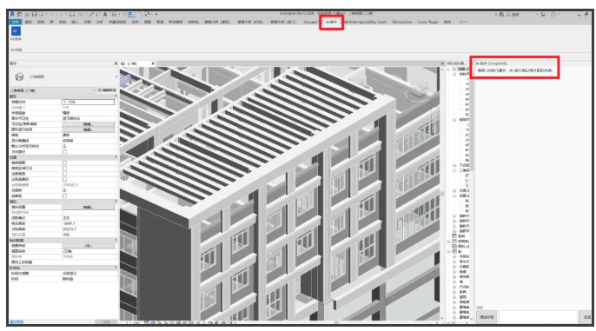This screenshot has width=596, height=331.
Task: Click the highlighted thin lines toolbar icon
Action: coord(131,15)
